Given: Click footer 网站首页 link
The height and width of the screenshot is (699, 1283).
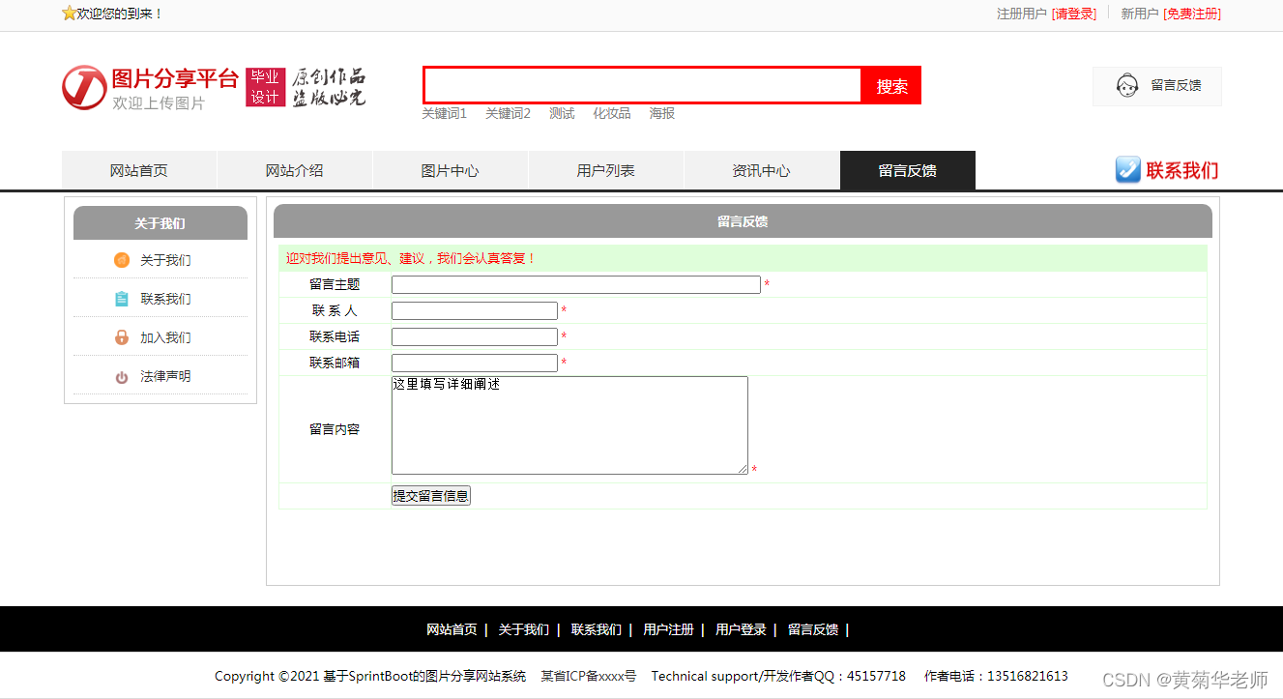Looking at the screenshot, I should click(452, 629).
